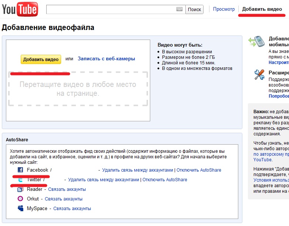This screenshot has width=289, height=226.
Task: Click Связать аккаунты for Orkut
Action: click(x=64, y=199)
